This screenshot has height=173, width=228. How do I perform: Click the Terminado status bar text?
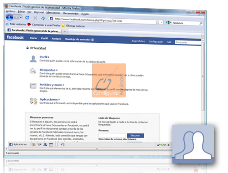[12, 153]
